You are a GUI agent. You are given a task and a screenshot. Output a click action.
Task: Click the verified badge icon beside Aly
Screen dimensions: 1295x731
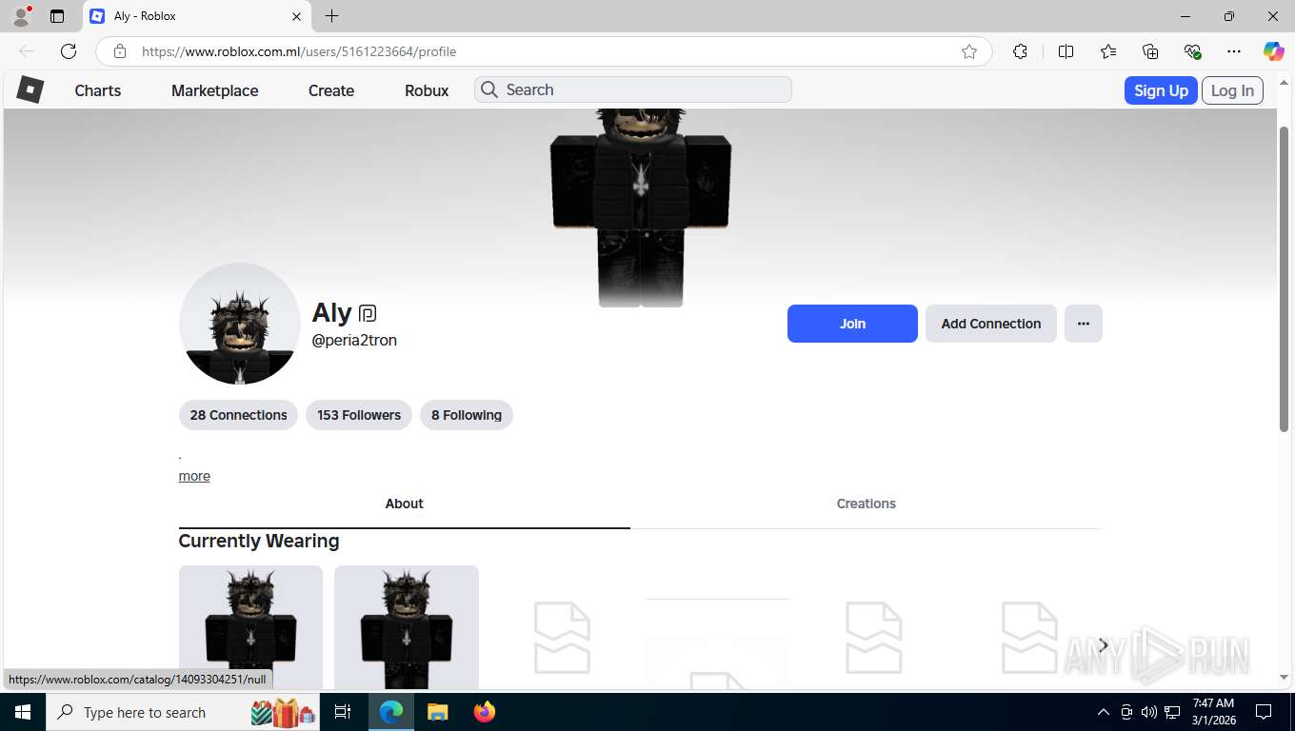[x=368, y=313]
